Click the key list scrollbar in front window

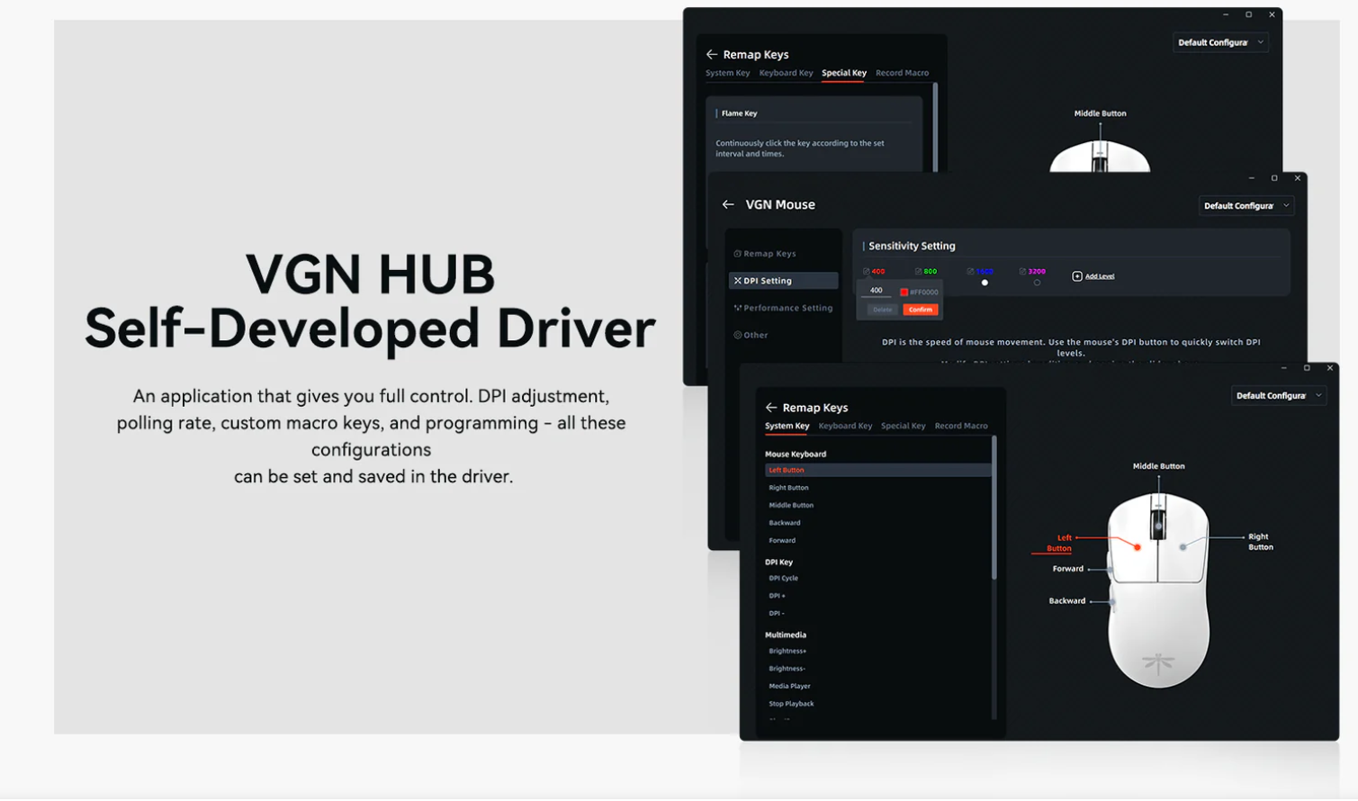pyautogui.click(x=994, y=508)
